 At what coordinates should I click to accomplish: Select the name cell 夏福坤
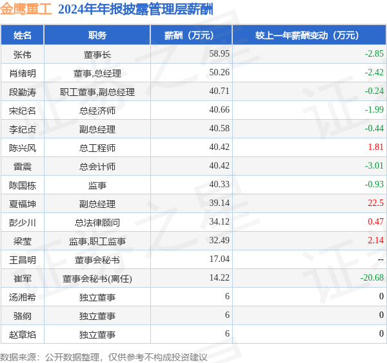tap(23, 205)
